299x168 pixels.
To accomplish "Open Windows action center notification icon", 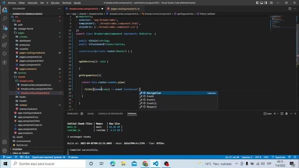I will [292, 164].
